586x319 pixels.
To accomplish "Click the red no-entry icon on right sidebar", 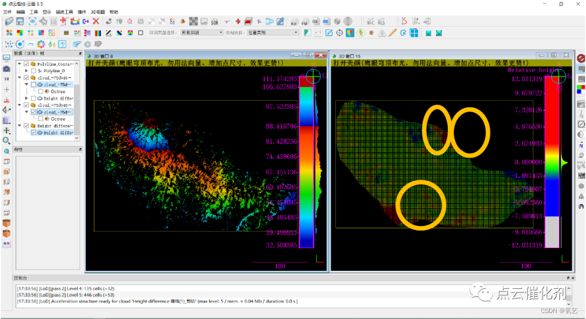I will click(581, 58).
